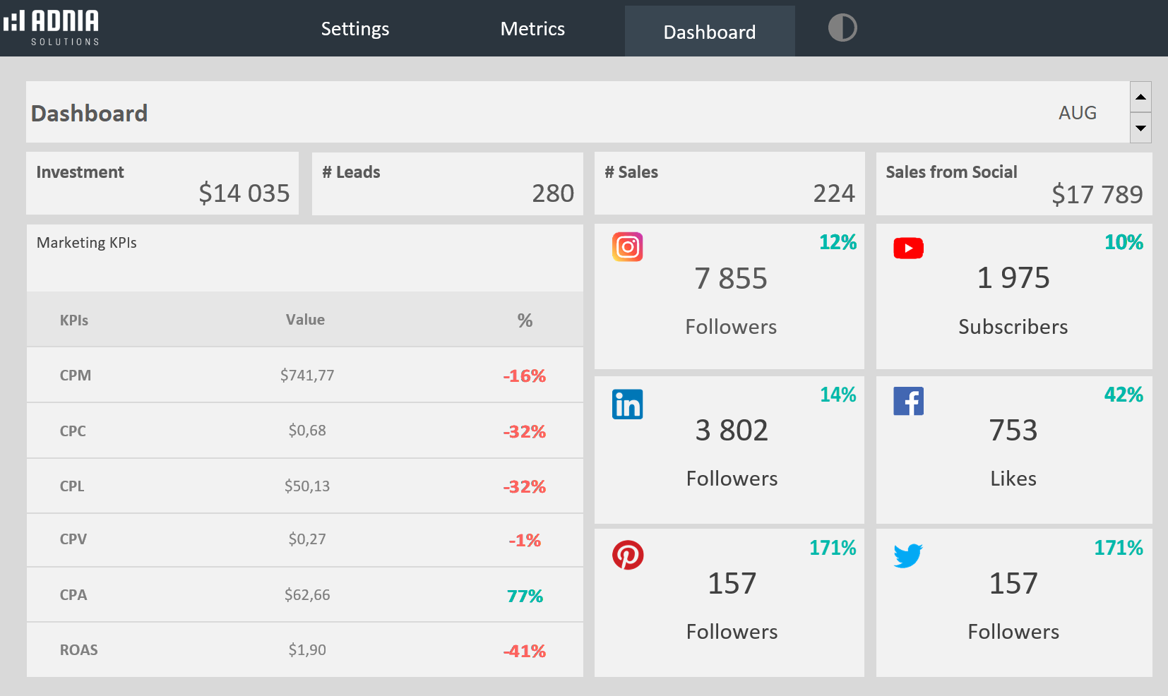
Task: Click the ROAS value $1,90
Action: (x=306, y=650)
